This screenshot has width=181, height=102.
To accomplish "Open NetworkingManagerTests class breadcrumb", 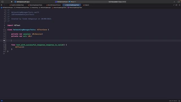I will point(75,8).
